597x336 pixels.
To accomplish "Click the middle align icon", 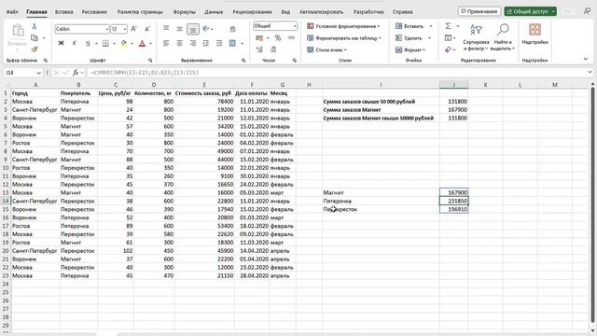I will (180, 29).
